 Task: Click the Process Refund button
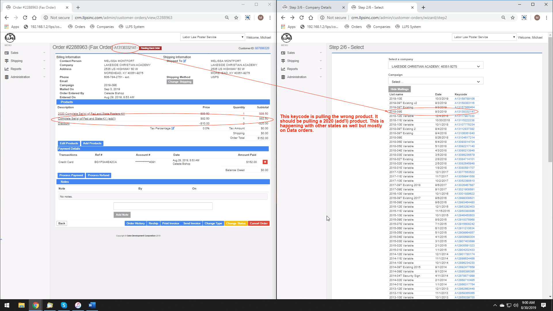coord(99,175)
